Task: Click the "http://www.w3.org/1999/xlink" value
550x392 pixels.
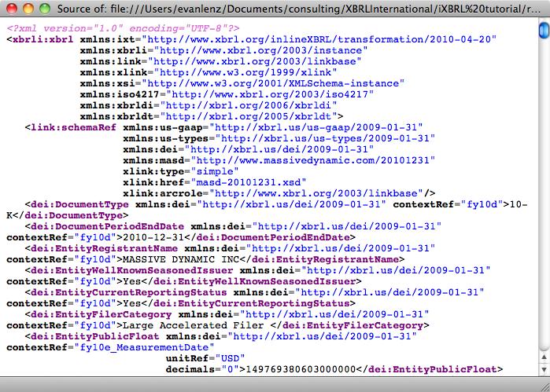Action: coord(245,72)
